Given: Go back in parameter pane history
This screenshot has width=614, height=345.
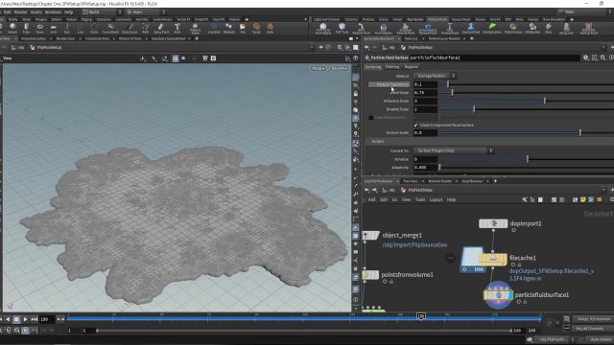Looking at the screenshot, I should click(x=366, y=47).
